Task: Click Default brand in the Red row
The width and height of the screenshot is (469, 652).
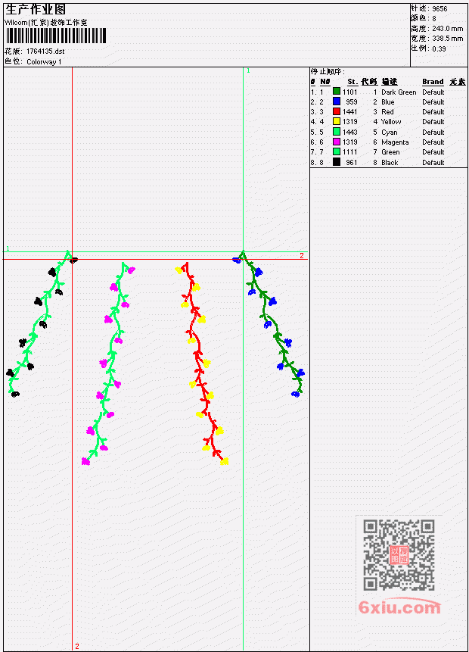Action: (x=433, y=112)
